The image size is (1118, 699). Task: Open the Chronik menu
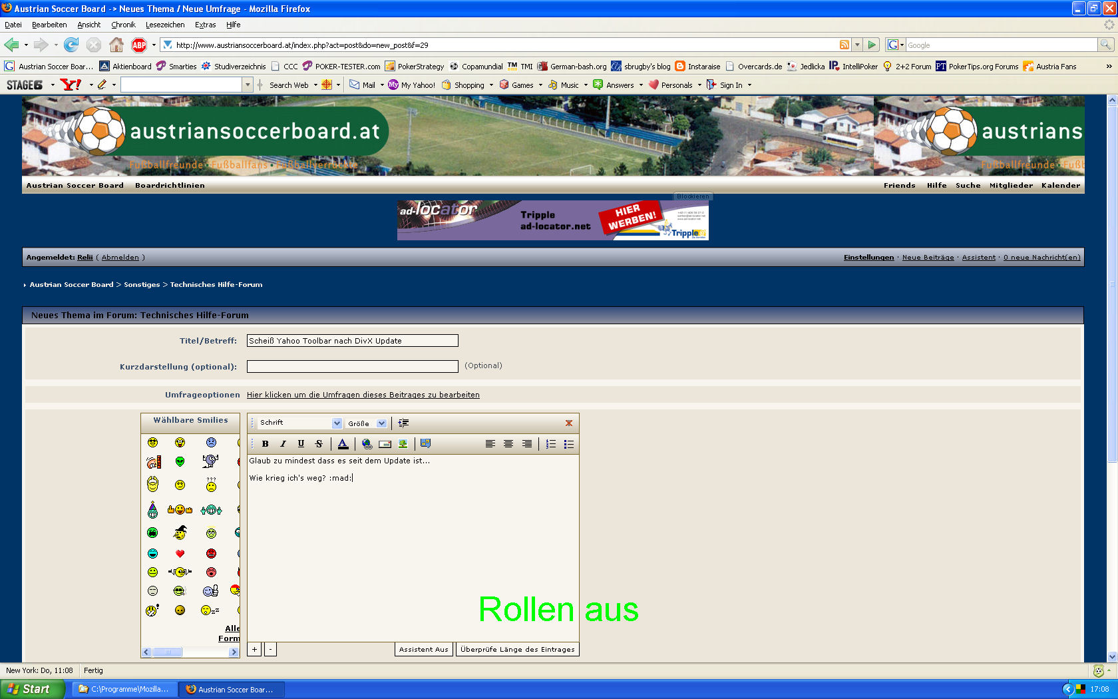[x=123, y=25]
